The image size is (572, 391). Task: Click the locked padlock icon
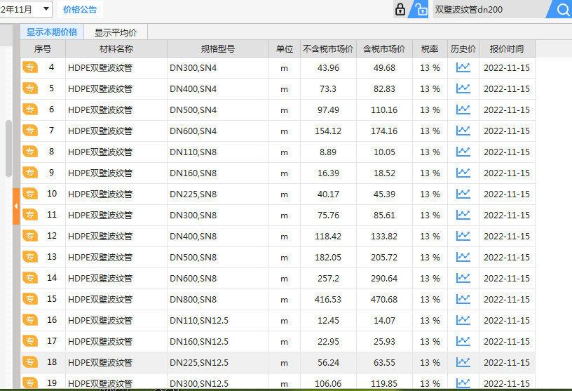(400, 9)
